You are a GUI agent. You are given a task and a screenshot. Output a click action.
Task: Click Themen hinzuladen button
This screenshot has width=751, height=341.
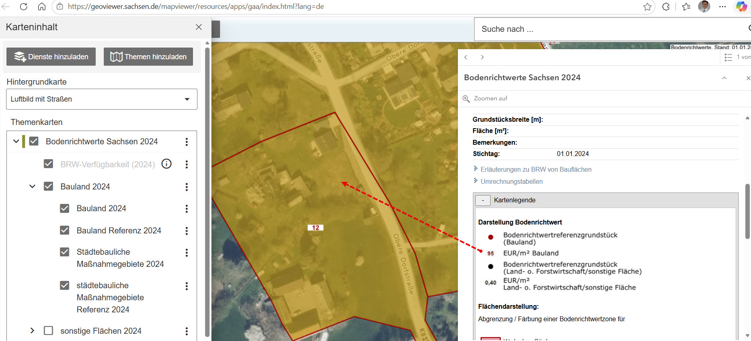(x=148, y=57)
